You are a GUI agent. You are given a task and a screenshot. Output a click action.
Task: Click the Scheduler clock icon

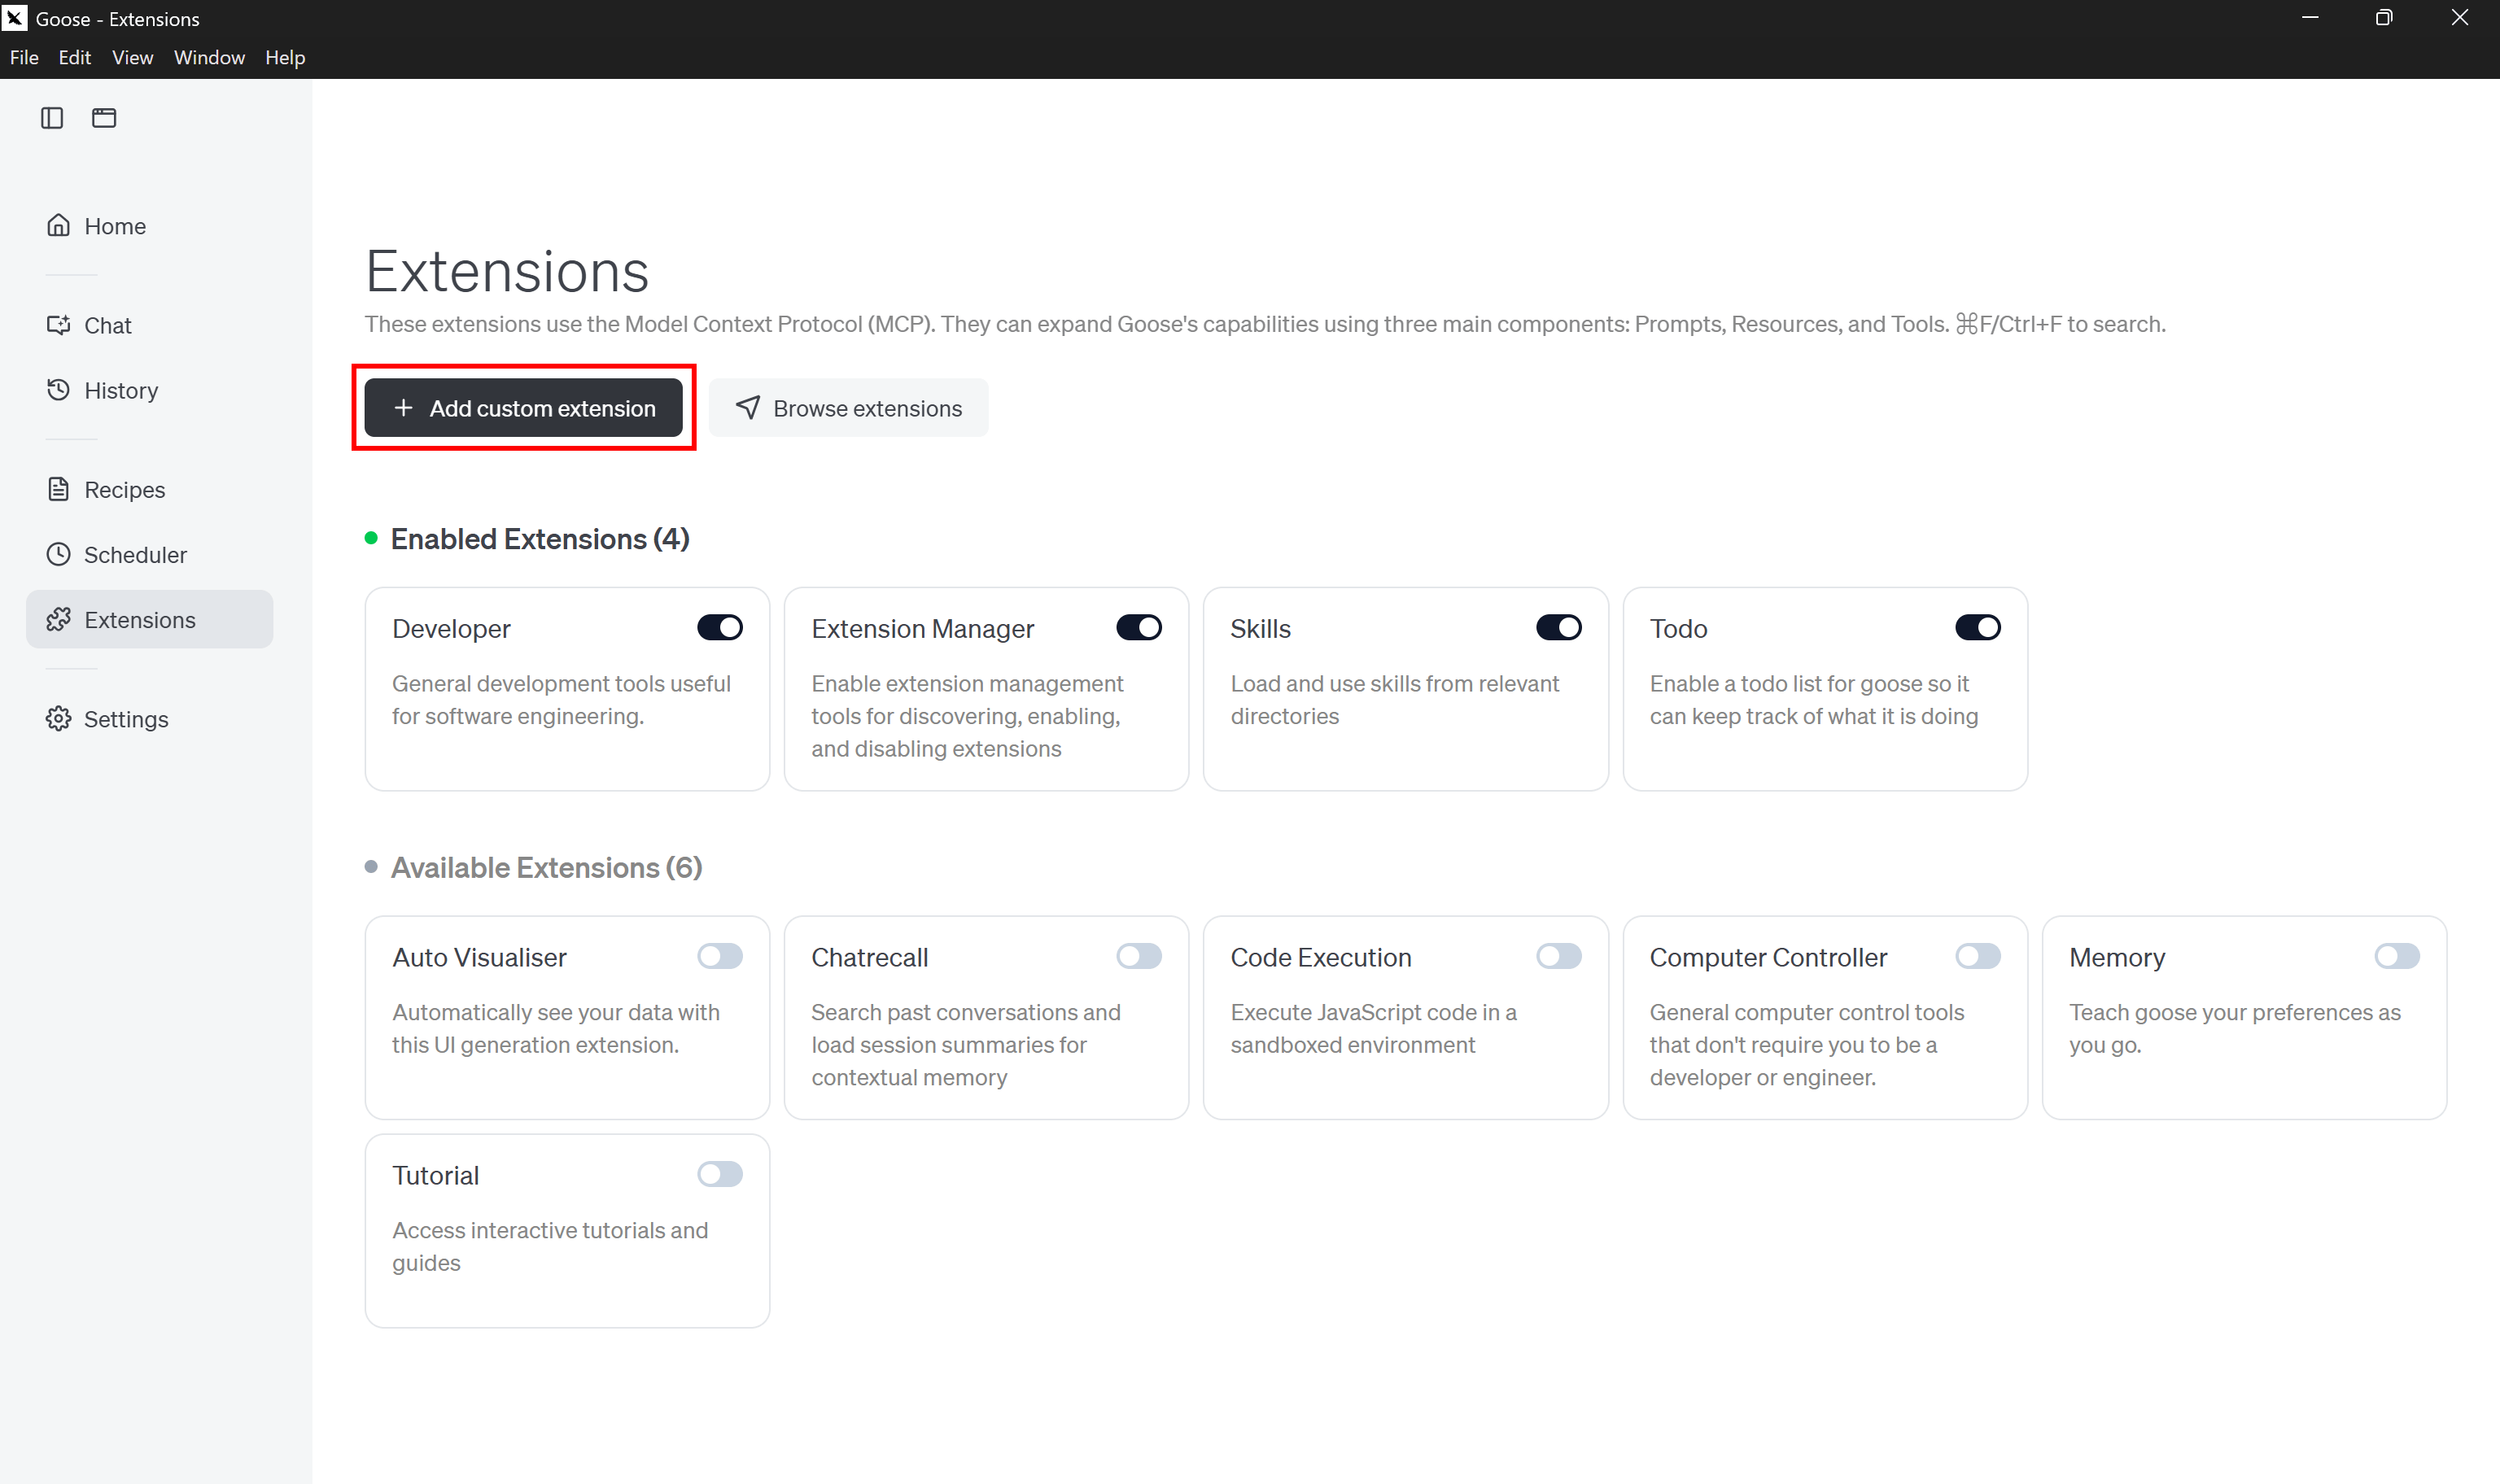58,554
